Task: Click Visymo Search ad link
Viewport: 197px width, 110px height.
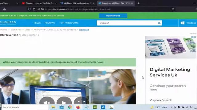Action: point(161,100)
